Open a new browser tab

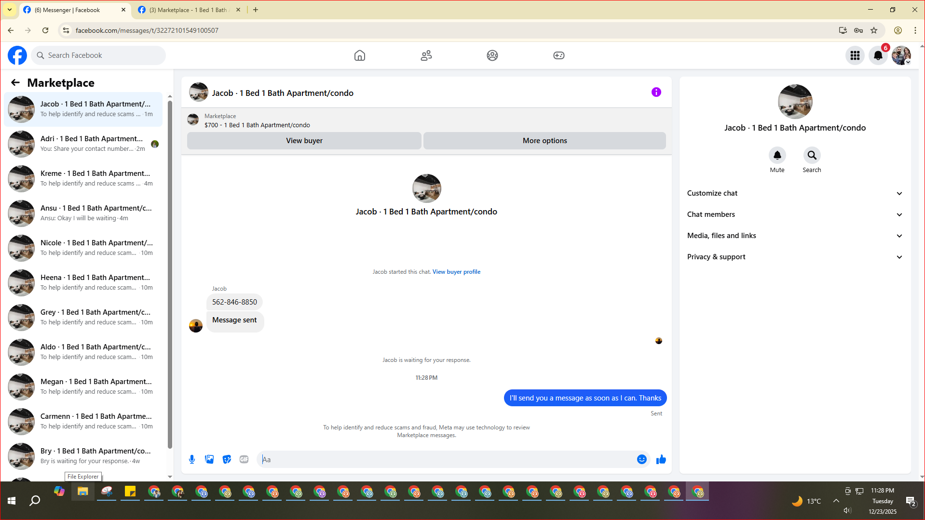pyautogui.click(x=256, y=10)
